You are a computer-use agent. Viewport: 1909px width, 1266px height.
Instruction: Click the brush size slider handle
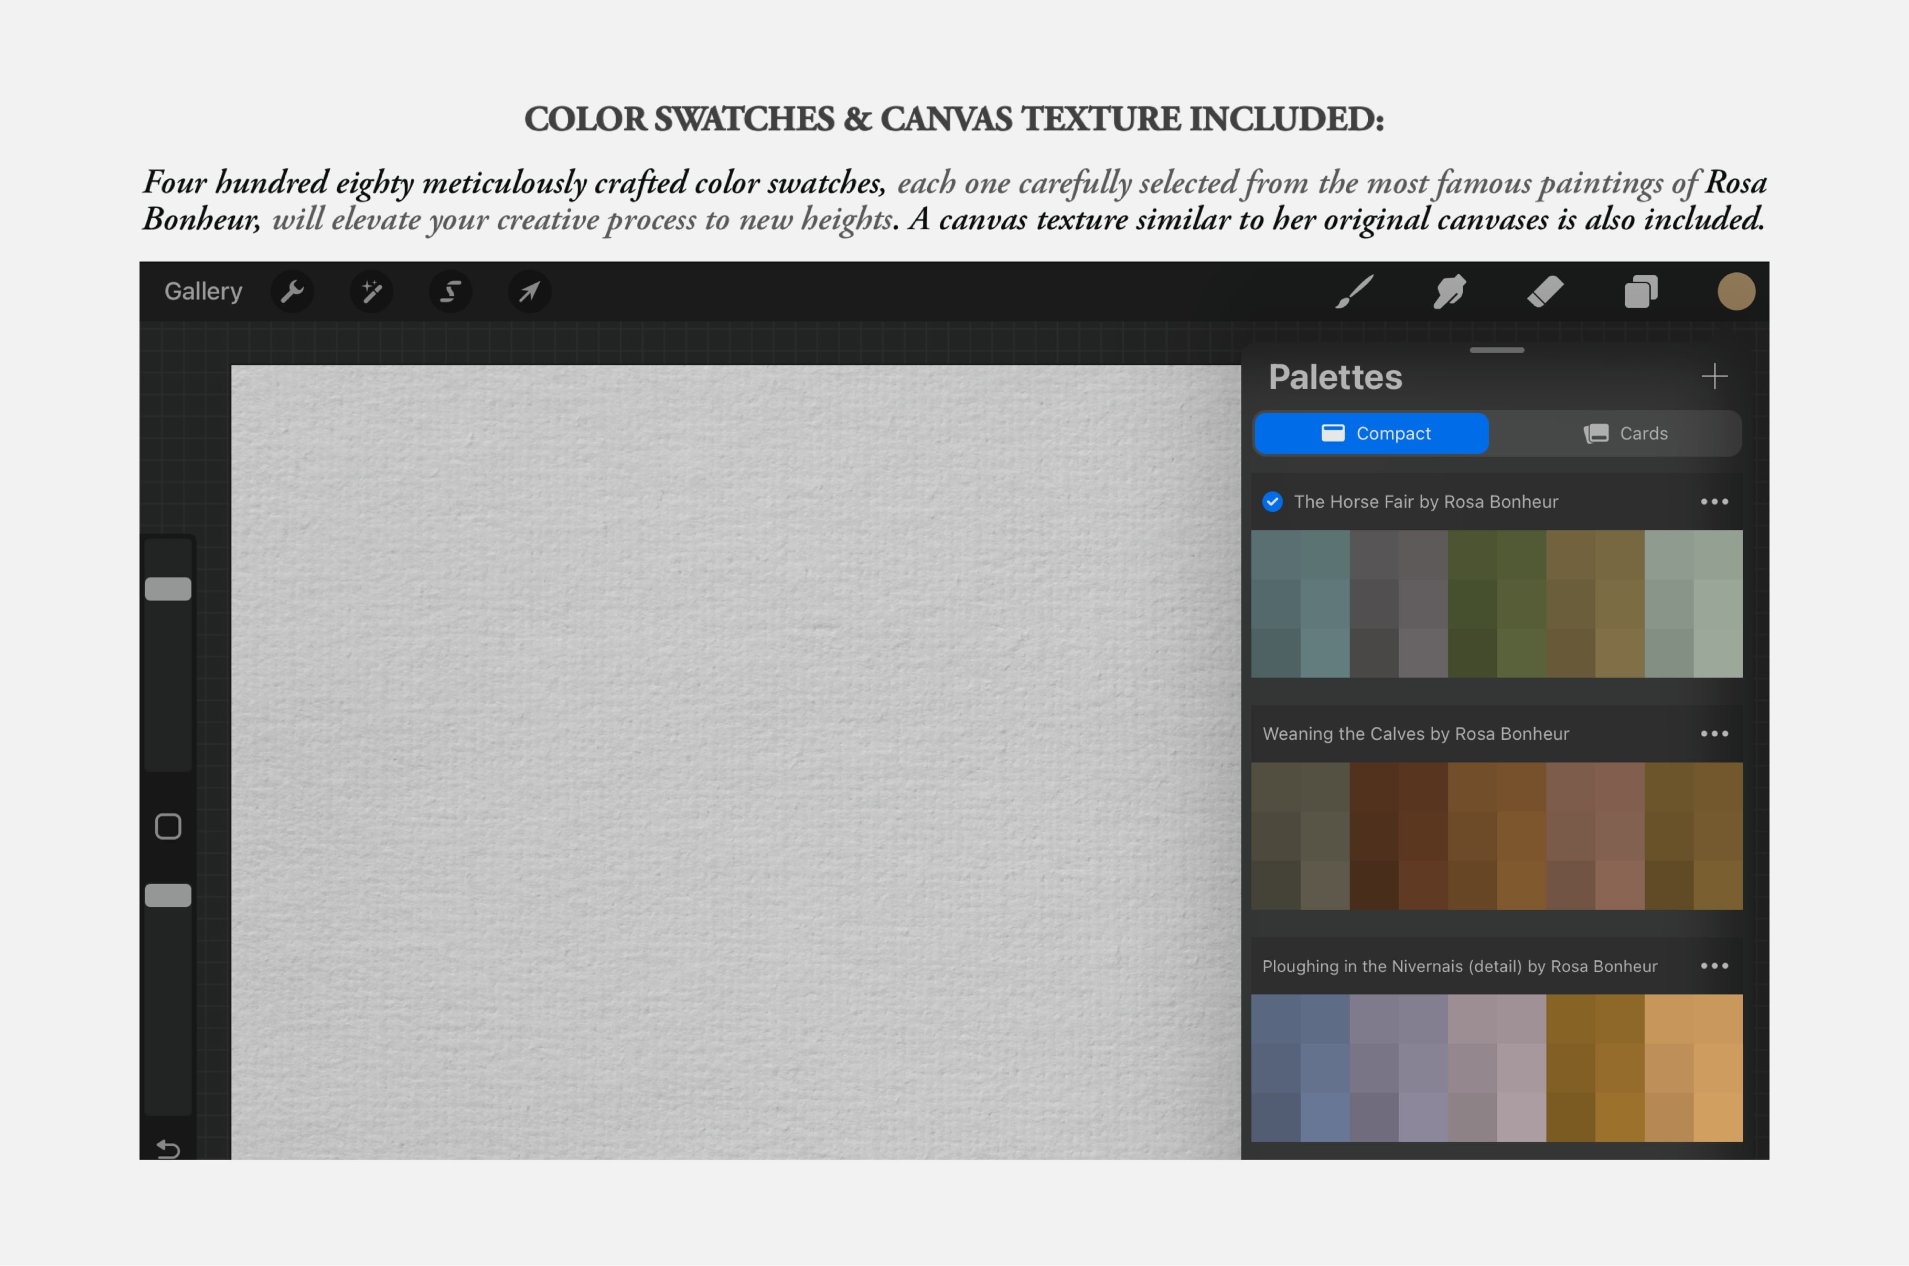(x=168, y=588)
